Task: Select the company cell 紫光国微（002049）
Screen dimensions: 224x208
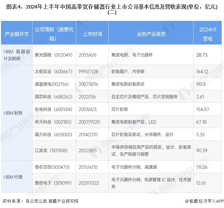Action: tap(54, 55)
